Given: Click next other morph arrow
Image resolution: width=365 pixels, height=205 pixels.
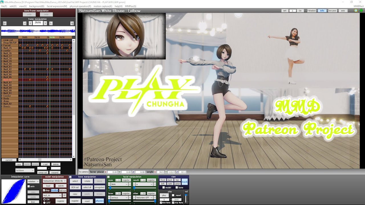Looking at the screenshot, I should coord(155,197).
